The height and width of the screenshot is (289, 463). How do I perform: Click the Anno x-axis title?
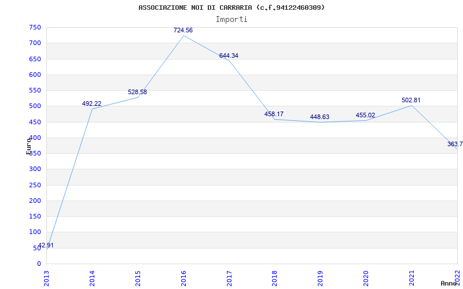click(449, 283)
